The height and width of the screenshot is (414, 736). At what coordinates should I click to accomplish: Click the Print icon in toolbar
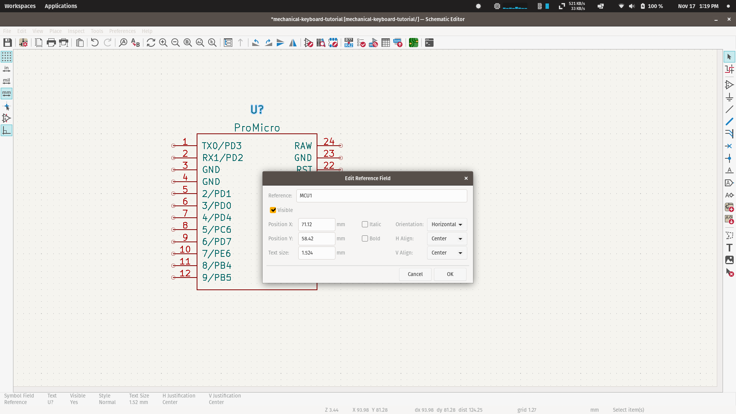[51, 43]
